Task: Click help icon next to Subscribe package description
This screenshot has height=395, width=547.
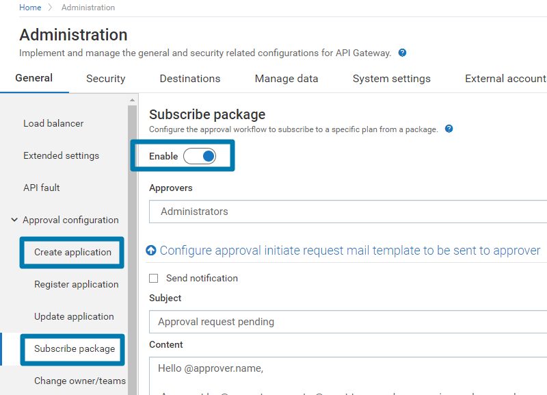Action: click(449, 129)
